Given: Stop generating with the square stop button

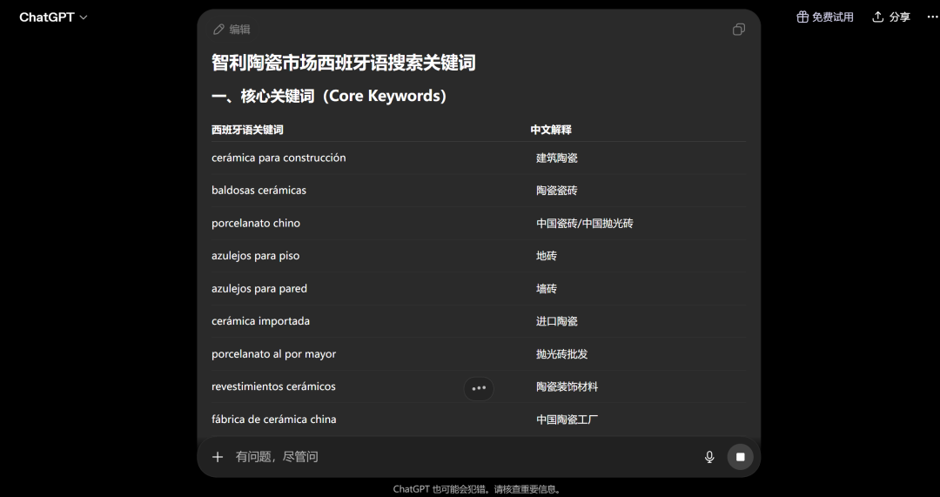Looking at the screenshot, I should coord(741,457).
